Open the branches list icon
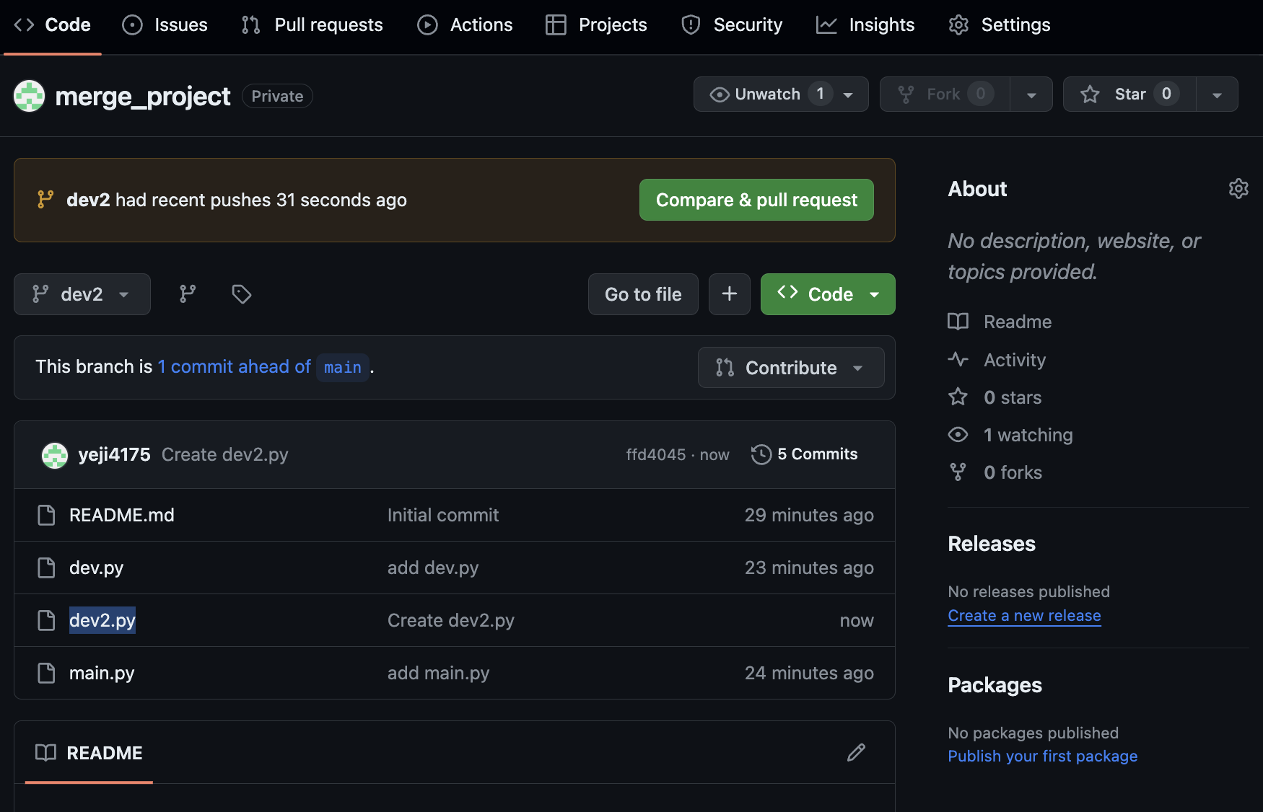Screen dimensions: 1263x812 click(188, 294)
